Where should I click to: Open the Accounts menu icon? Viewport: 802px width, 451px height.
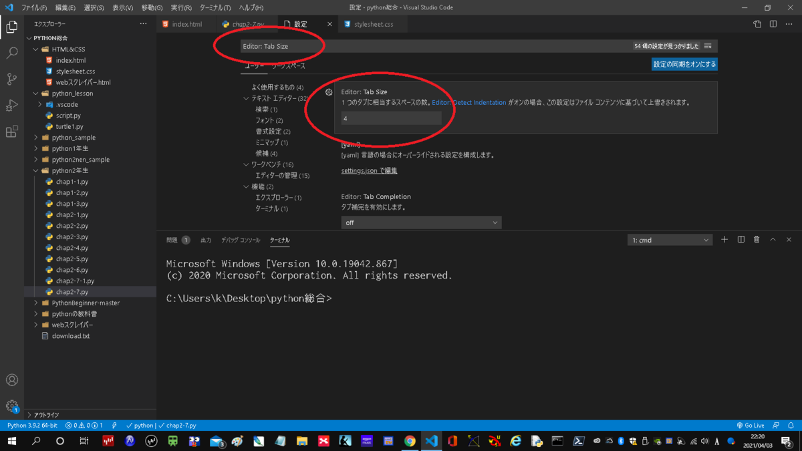[11, 380]
